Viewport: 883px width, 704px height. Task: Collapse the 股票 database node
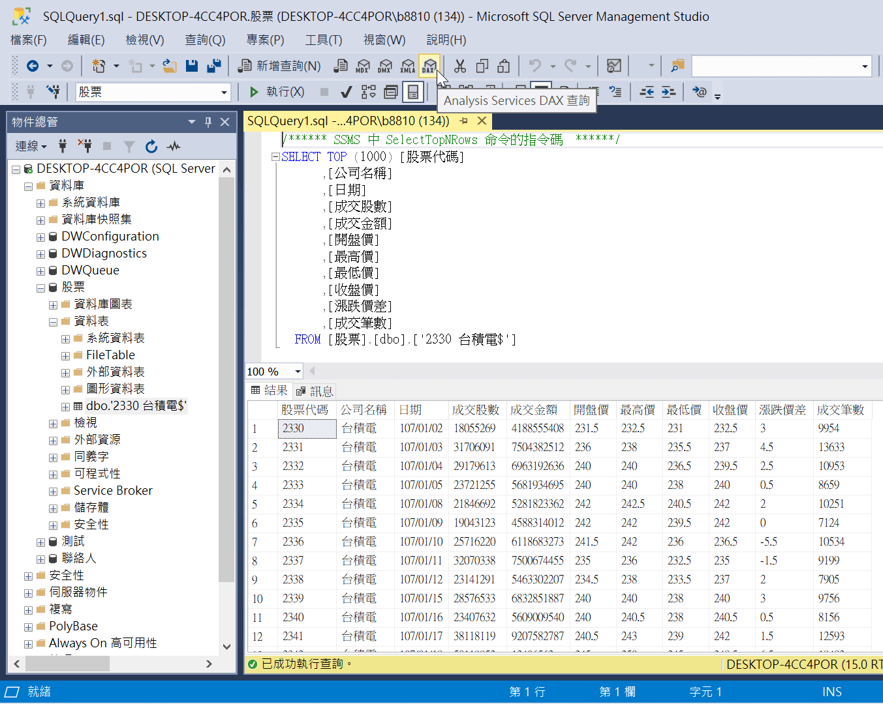(40, 288)
